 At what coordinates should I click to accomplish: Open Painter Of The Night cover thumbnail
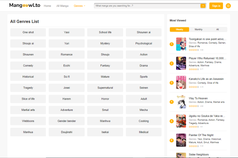click(x=181, y=140)
